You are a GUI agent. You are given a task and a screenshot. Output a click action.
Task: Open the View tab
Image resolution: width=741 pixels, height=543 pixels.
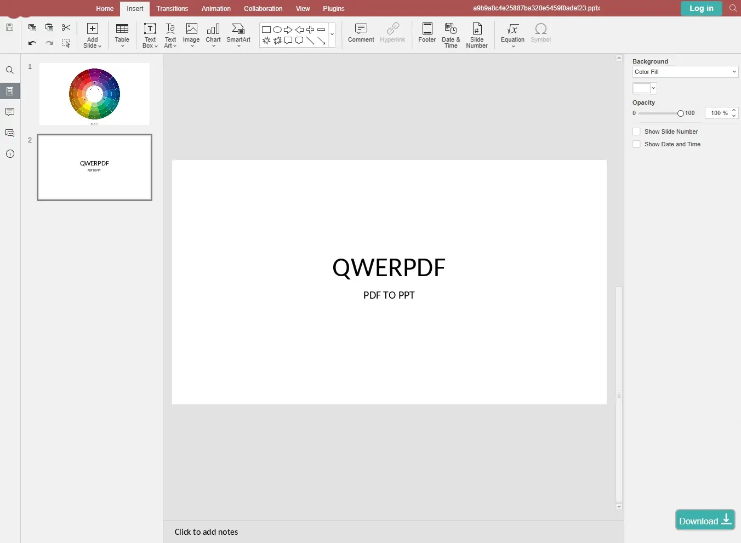point(303,9)
